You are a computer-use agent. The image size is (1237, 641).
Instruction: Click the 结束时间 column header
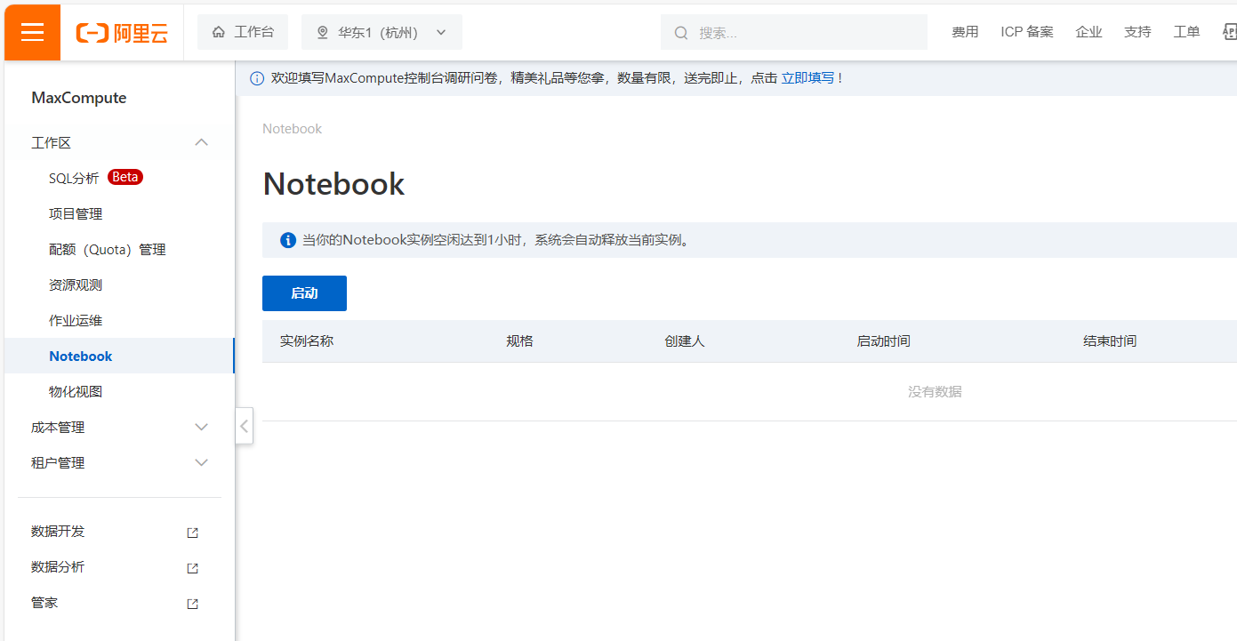coord(1110,341)
